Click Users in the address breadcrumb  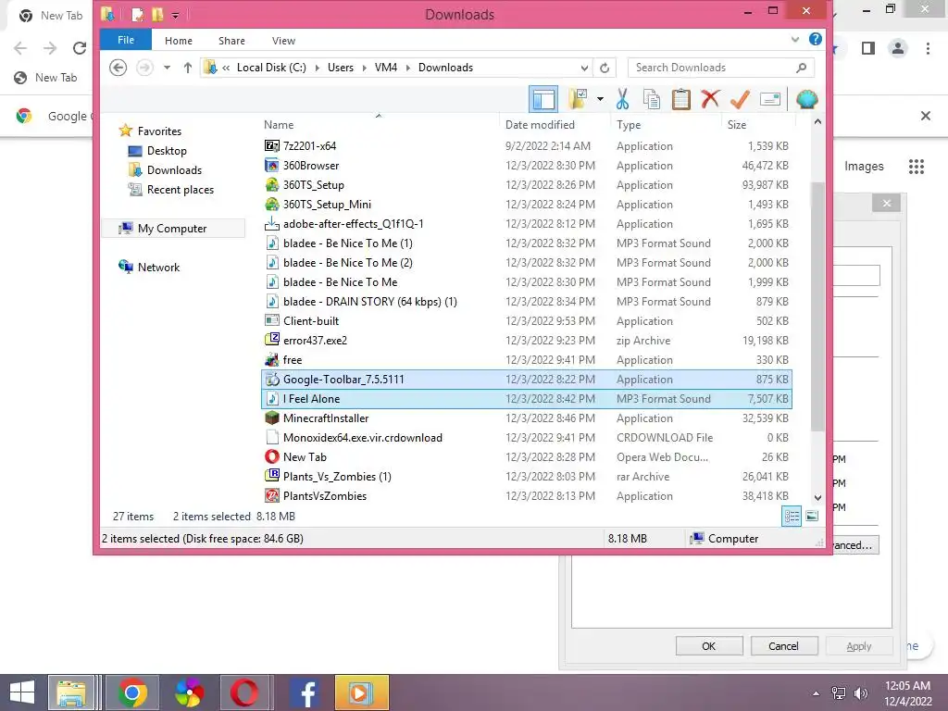(x=341, y=68)
